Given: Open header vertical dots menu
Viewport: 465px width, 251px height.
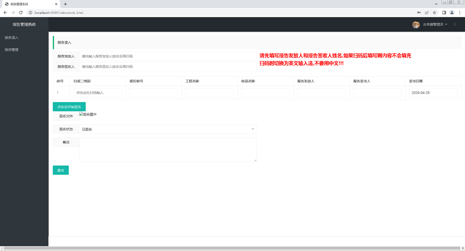Looking at the screenshot, I should (455, 25).
